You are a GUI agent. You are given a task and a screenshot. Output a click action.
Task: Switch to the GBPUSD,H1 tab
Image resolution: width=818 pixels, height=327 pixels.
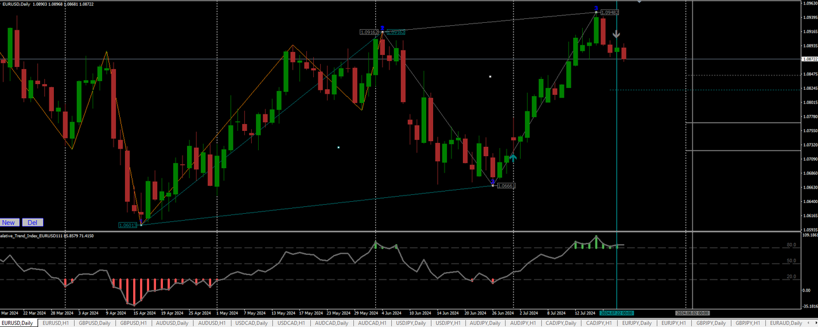(134, 323)
